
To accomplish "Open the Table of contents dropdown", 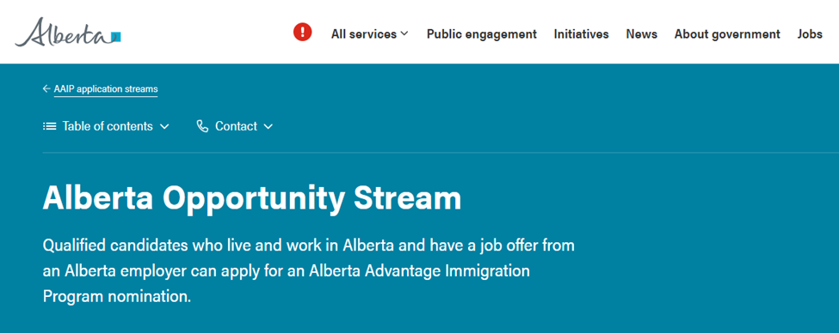I will point(106,126).
